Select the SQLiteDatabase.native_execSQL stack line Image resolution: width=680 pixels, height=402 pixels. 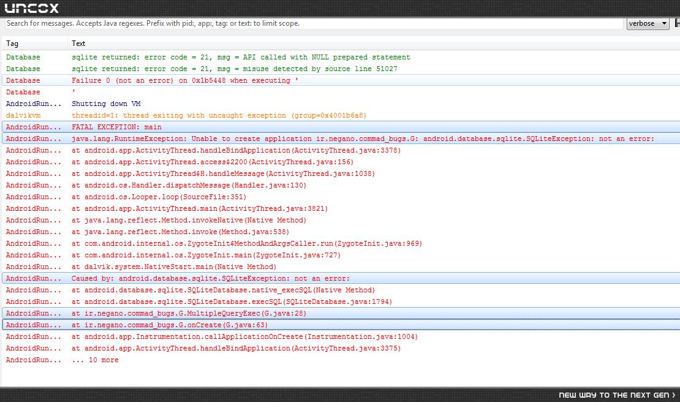pyautogui.click(x=341, y=290)
